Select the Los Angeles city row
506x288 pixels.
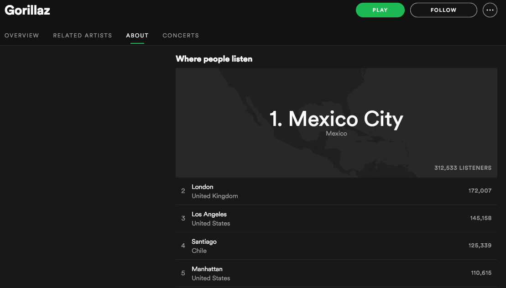click(x=336, y=219)
